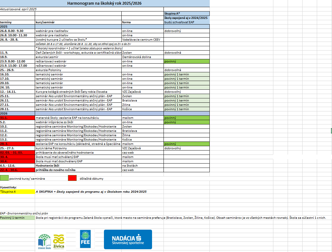
Task: Select the 'Vzdelávacie centrum CEEV' cell
Action: click(x=143, y=40)
